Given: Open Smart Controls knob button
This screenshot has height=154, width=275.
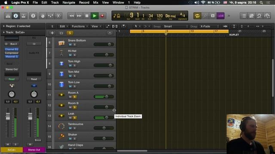Looking at the screenshot, I should point(43,16).
